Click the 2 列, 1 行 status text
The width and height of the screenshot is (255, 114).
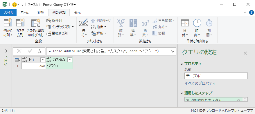(x=8, y=111)
